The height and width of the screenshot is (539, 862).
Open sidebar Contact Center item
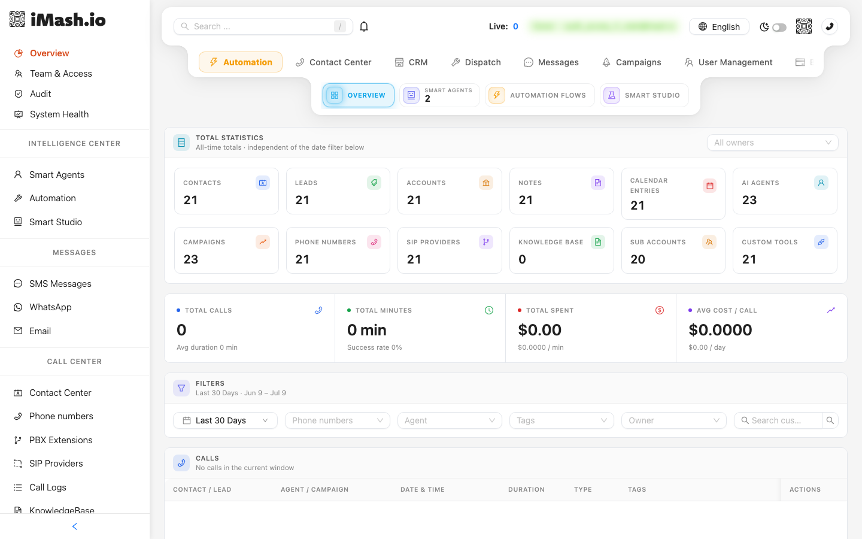click(x=60, y=392)
